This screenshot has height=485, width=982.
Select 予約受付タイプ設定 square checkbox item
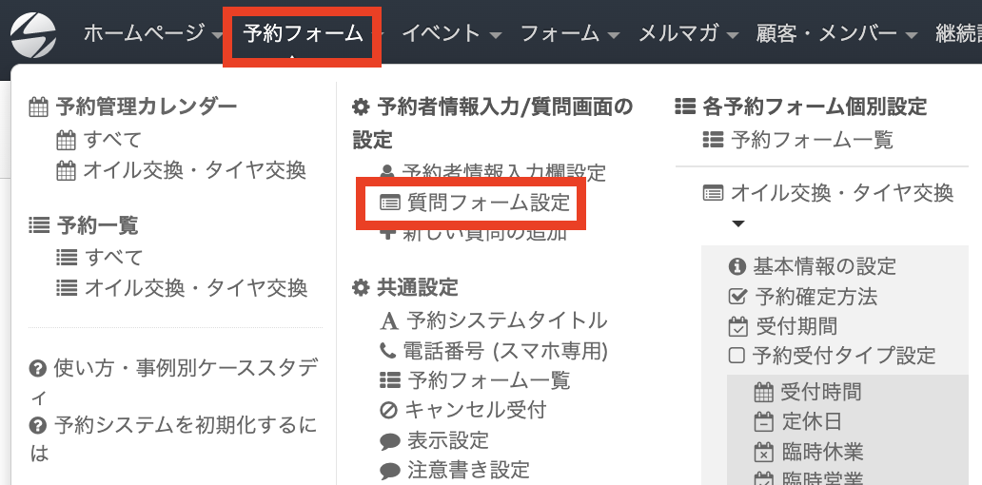832,357
